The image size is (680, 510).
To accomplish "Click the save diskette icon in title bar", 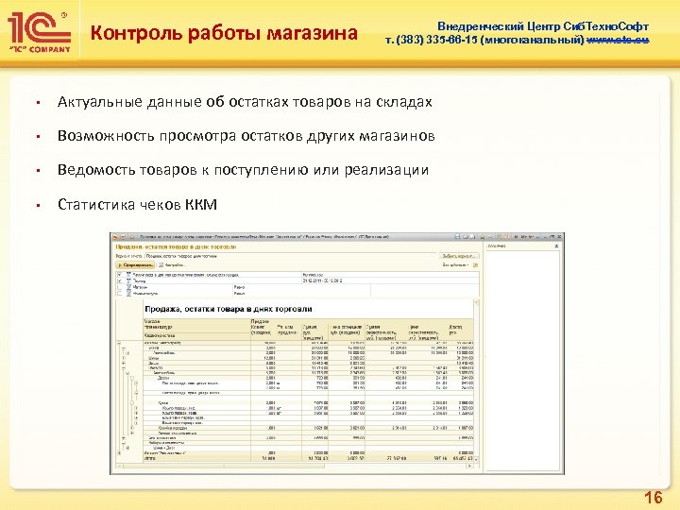I will coord(457,237).
